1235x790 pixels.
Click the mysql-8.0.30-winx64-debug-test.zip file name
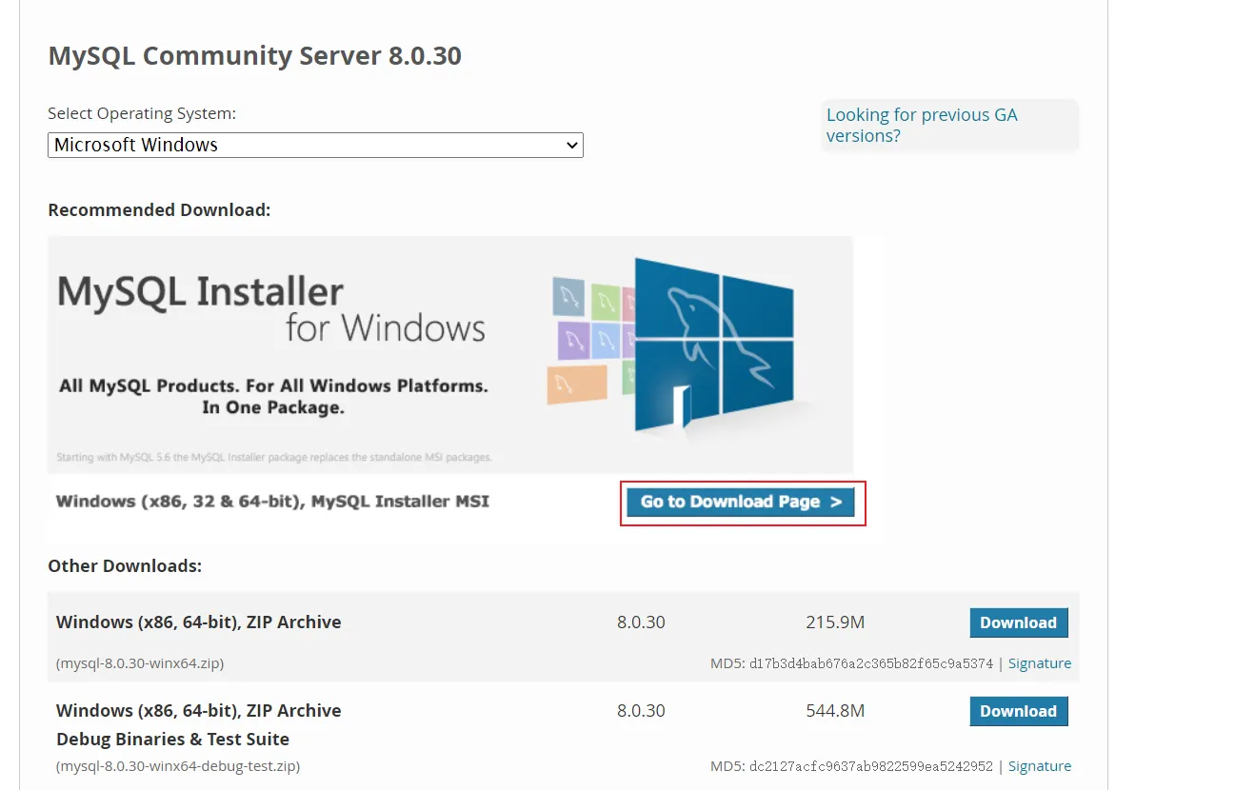pyautogui.click(x=178, y=766)
